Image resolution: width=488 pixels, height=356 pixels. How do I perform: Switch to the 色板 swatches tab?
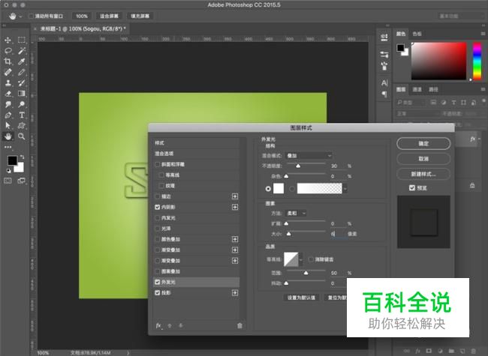coord(417,34)
